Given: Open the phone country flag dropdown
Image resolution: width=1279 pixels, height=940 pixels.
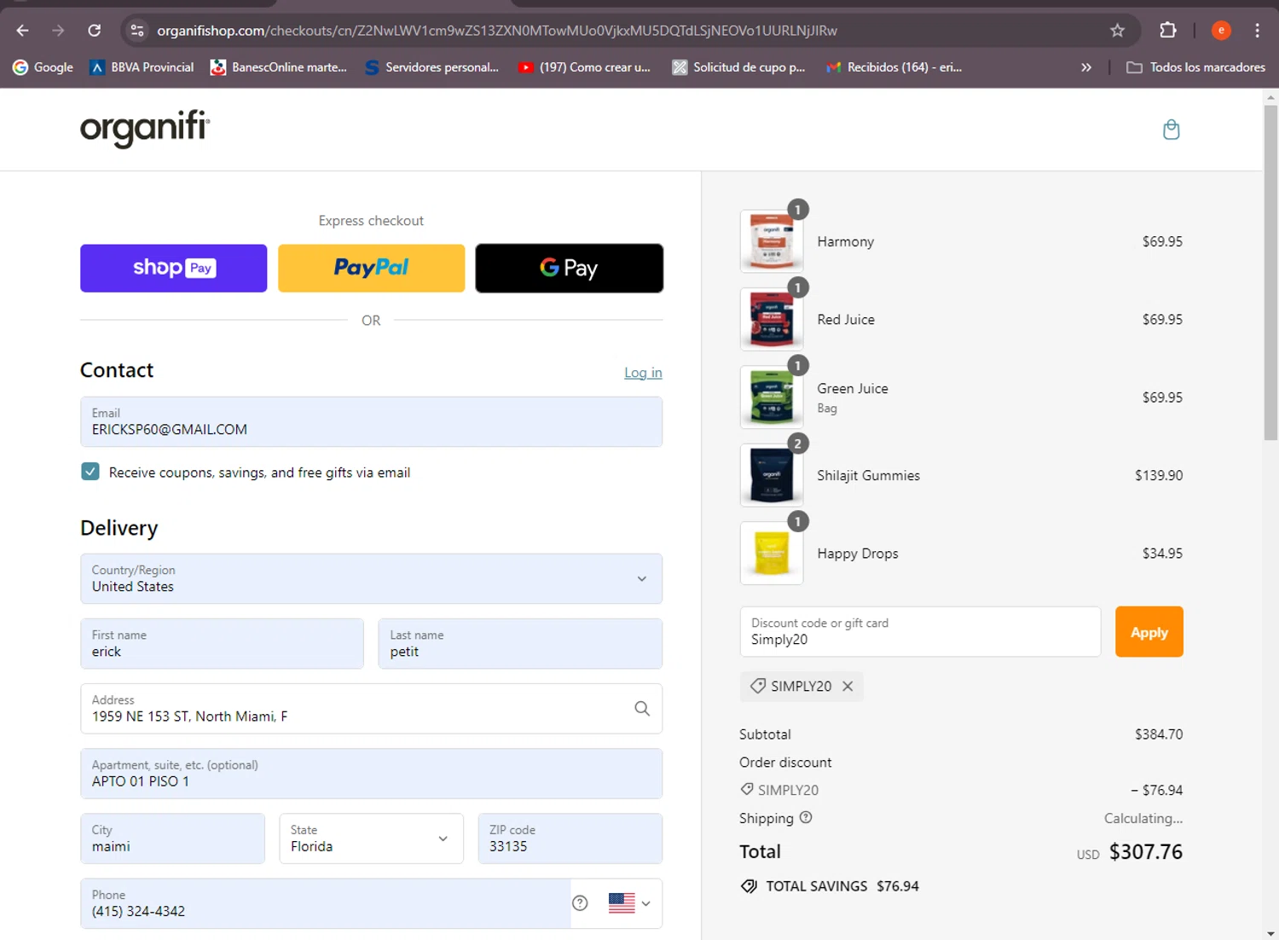Looking at the screenshot, I should coord(629,903).
